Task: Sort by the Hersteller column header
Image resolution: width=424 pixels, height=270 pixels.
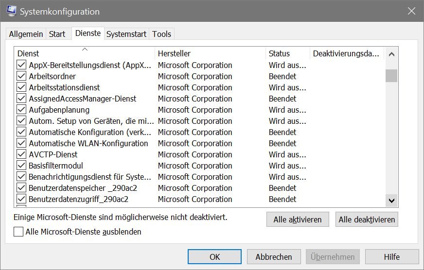Action: 211,53
